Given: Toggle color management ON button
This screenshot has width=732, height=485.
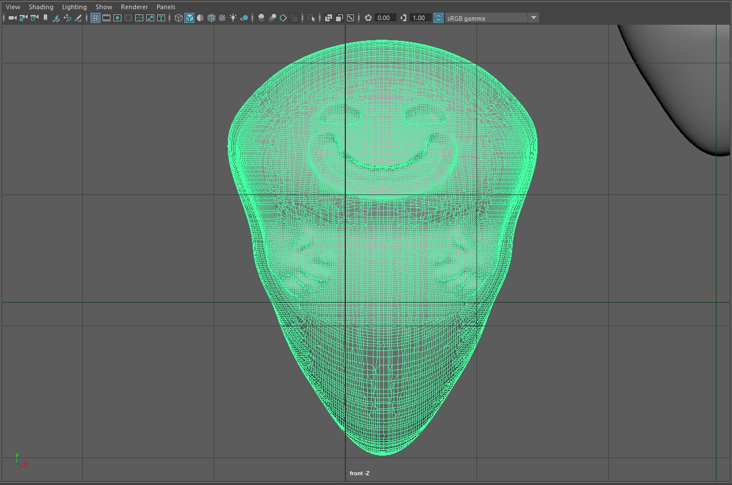Looking at the screenshot, I should pyautogui.click(x=439, y=18).
